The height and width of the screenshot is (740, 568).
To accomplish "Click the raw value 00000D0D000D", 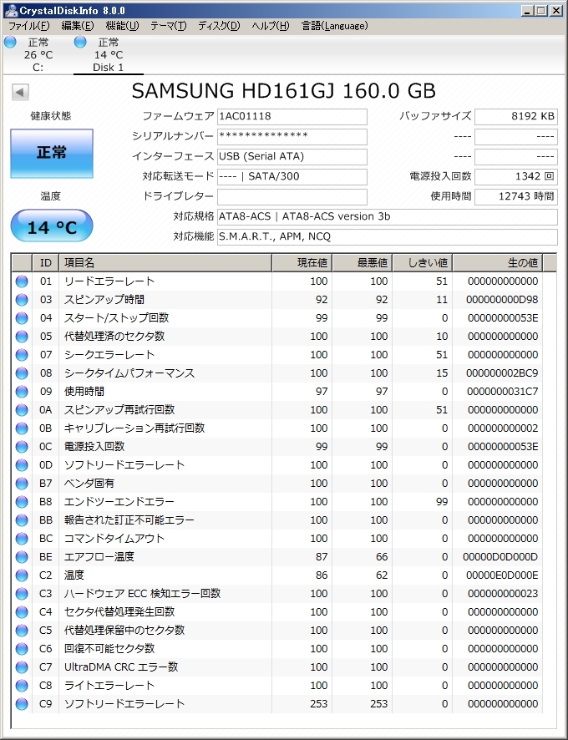I will click(500, 557).
